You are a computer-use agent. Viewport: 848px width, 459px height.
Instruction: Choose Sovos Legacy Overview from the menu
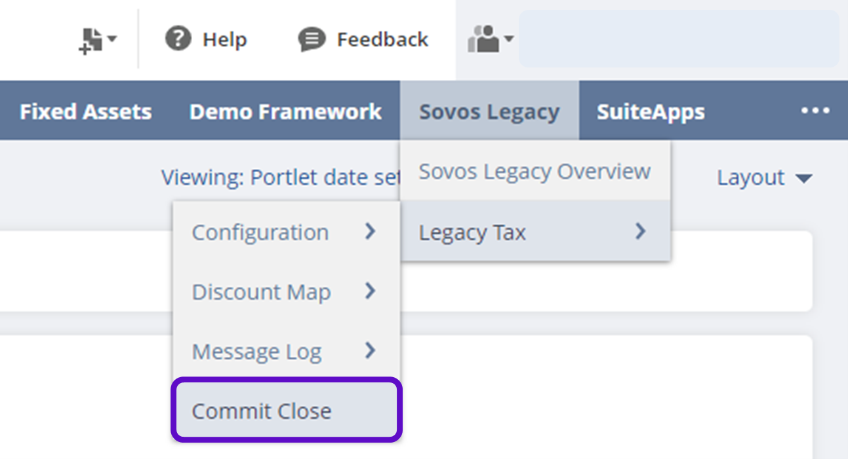(x=535, y=172)
